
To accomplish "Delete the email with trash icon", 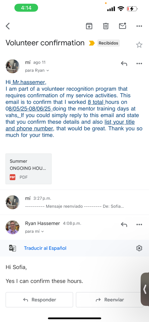I will click(106, 26).
